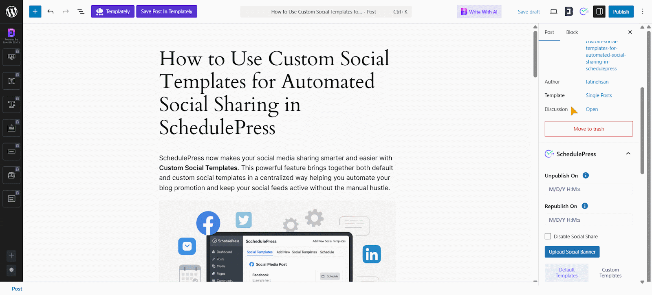Click the Template label

(555, 95)
